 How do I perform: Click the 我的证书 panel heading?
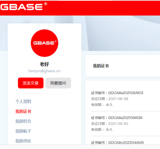pyautogui.click(x=101, y=66)
